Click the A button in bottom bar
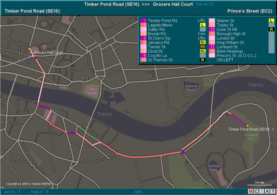The height and width of the screenshot is (195, 277). click(x=267, y=191)
